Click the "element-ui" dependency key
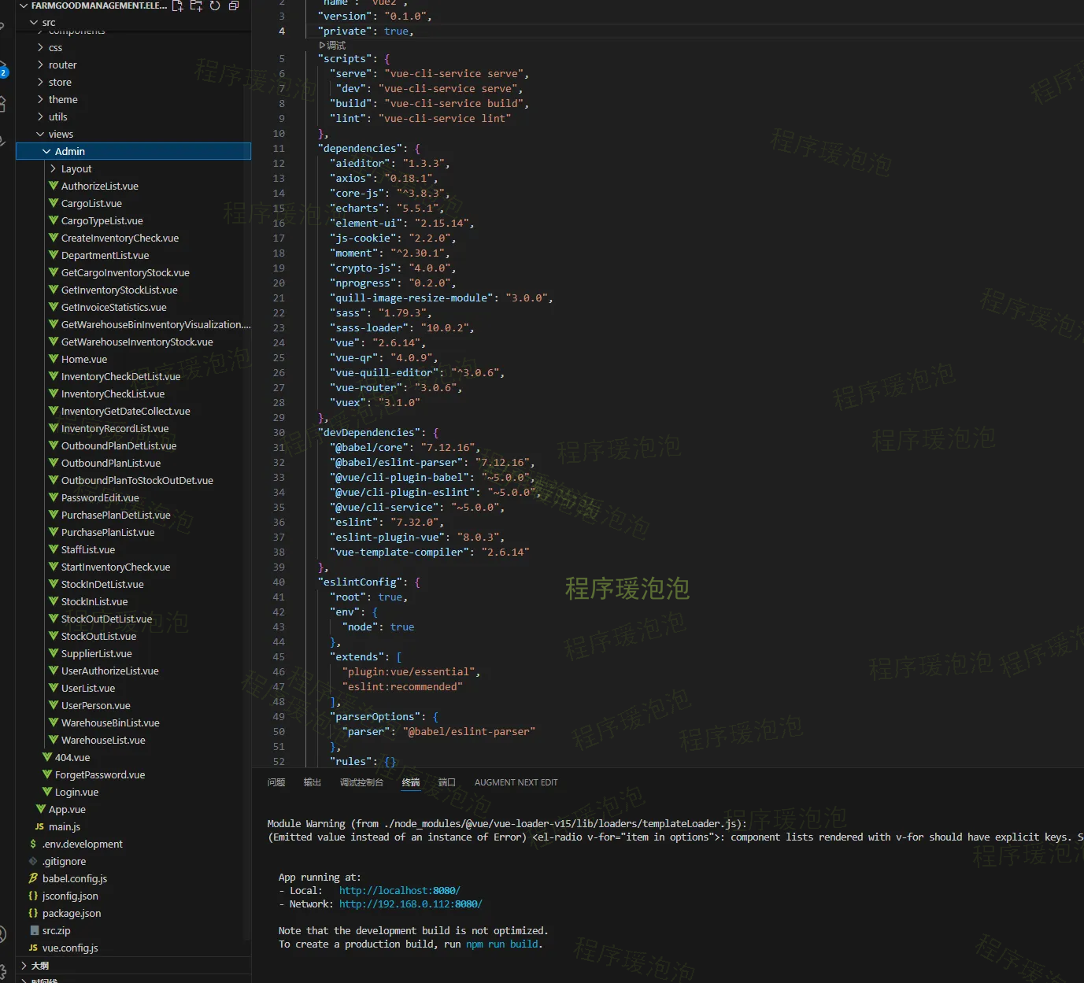 click(x=366, y=224)
